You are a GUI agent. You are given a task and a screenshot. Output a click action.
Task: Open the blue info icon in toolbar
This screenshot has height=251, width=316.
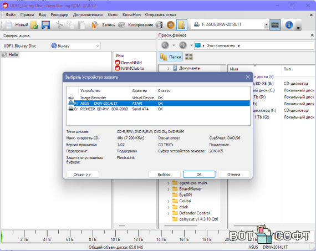tap(289, 25)
